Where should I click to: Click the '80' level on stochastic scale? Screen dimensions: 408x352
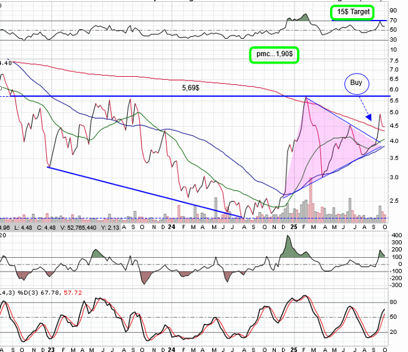point(394,302)
